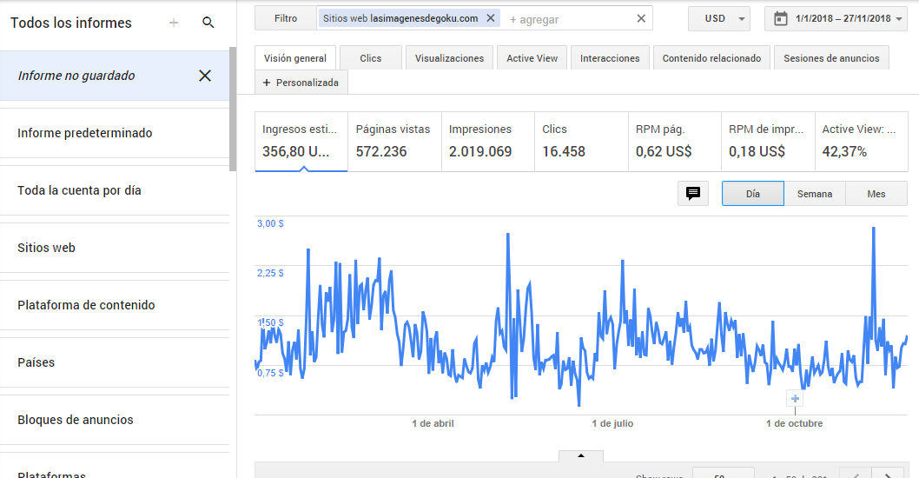This screenshot has height=478, width=919.
Task: Open the Active View tab
Action: coord(532,58)
